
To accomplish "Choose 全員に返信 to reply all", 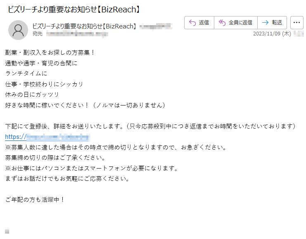I will point(240,23).
